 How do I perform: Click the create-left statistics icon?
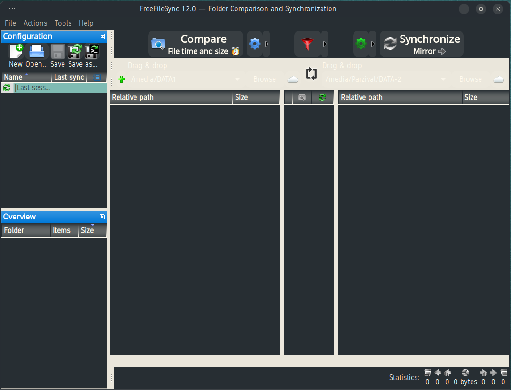pos(448,373)
